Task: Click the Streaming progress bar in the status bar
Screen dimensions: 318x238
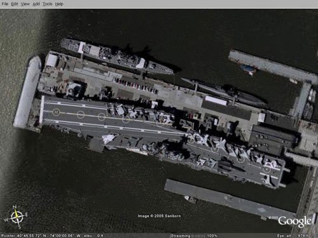Action: (198, 235)
